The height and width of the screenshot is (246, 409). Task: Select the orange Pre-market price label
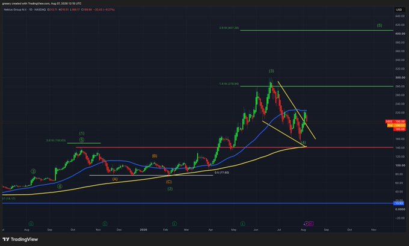pos(396,126)
